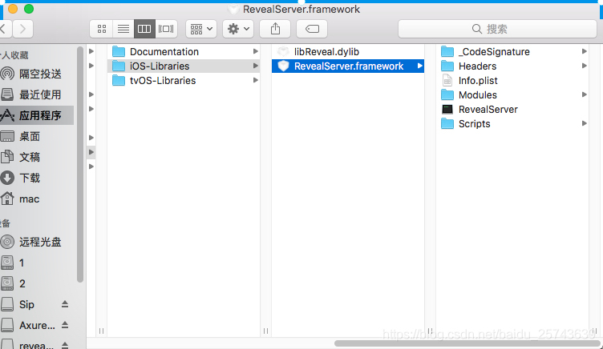Switch to cover flow view
603x349 pixels.
coord(166,29)
